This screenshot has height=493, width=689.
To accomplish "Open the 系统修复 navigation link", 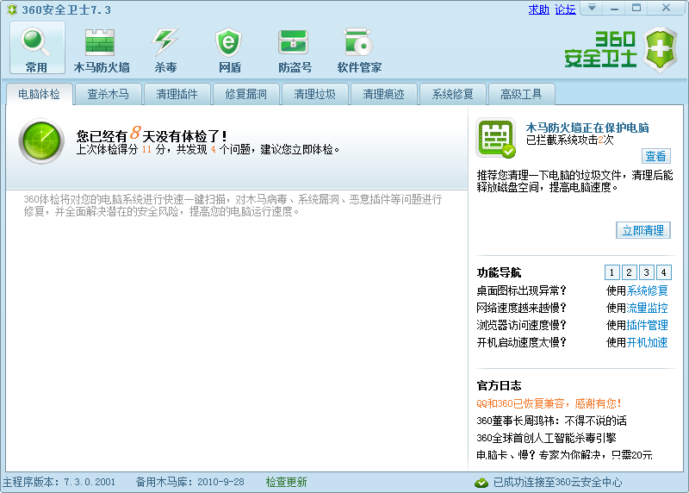I will click(648, 290).
